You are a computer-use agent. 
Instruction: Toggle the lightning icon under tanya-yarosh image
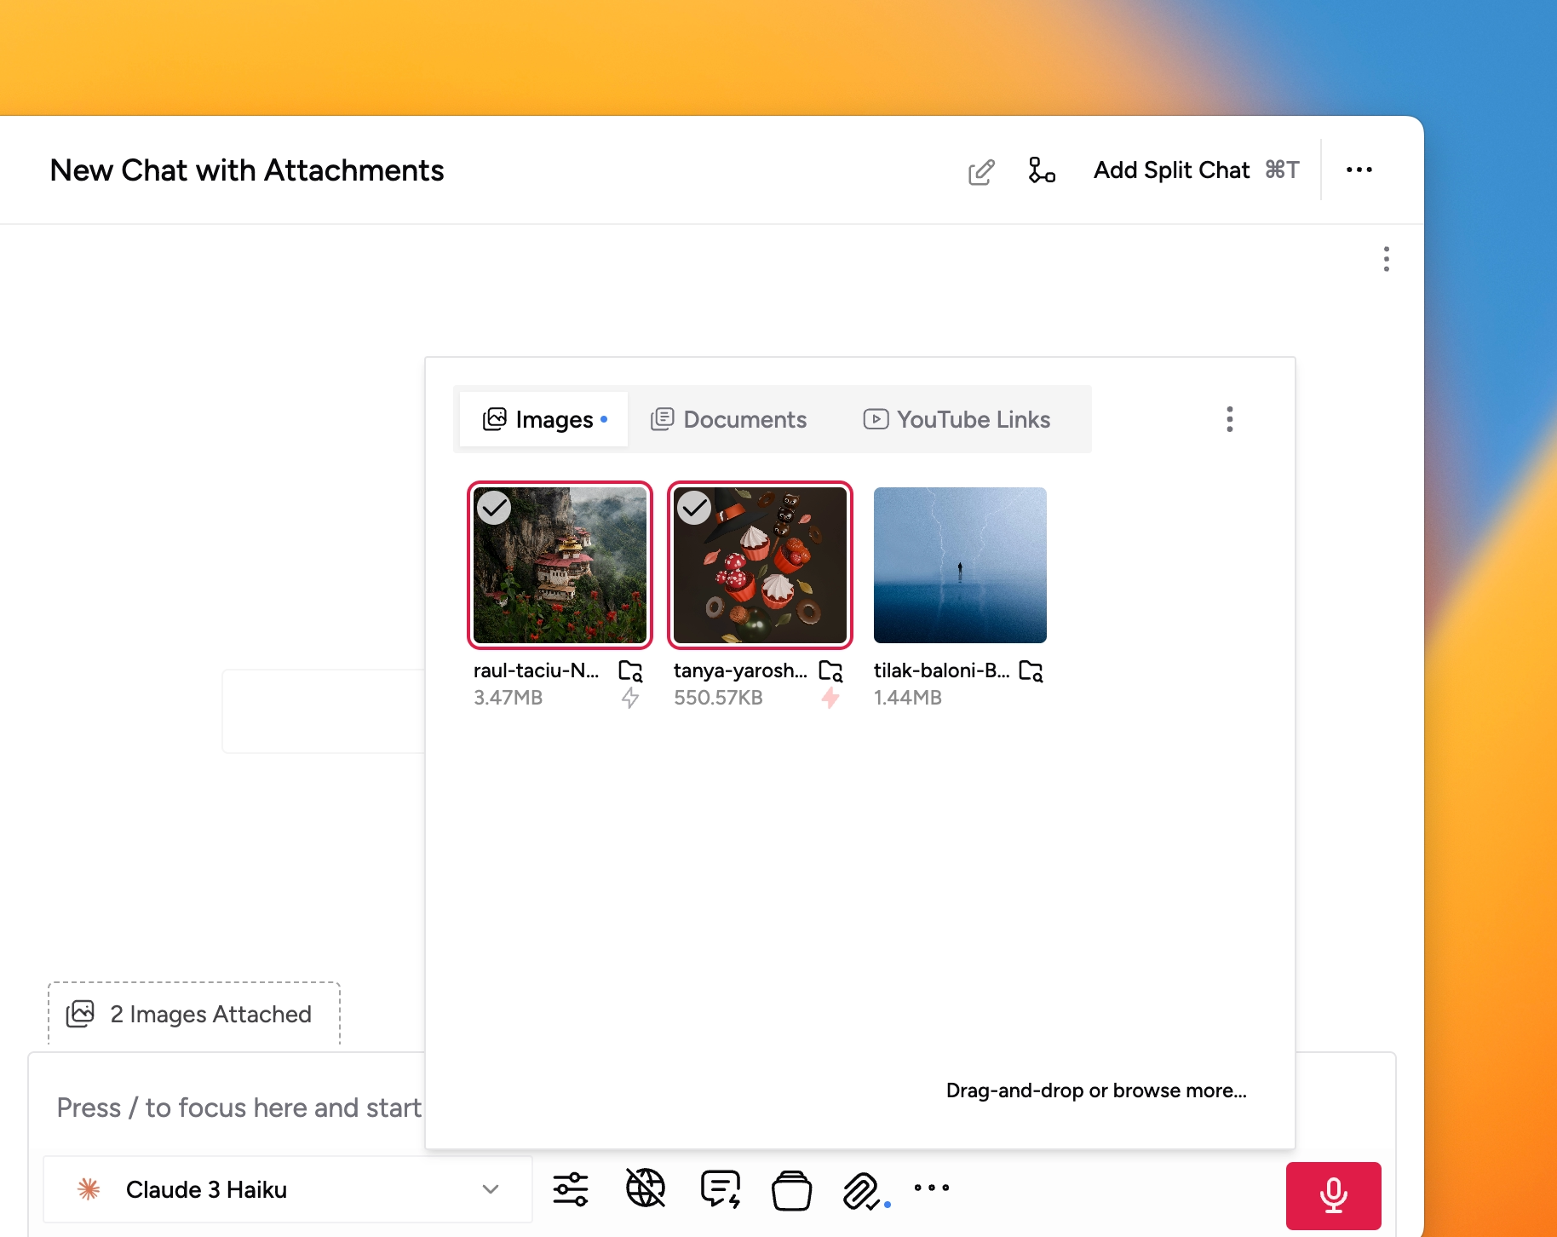830,697
